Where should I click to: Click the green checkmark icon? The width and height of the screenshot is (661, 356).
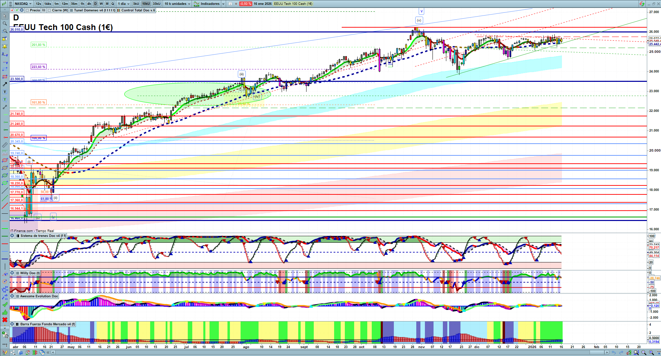point(5,305)
